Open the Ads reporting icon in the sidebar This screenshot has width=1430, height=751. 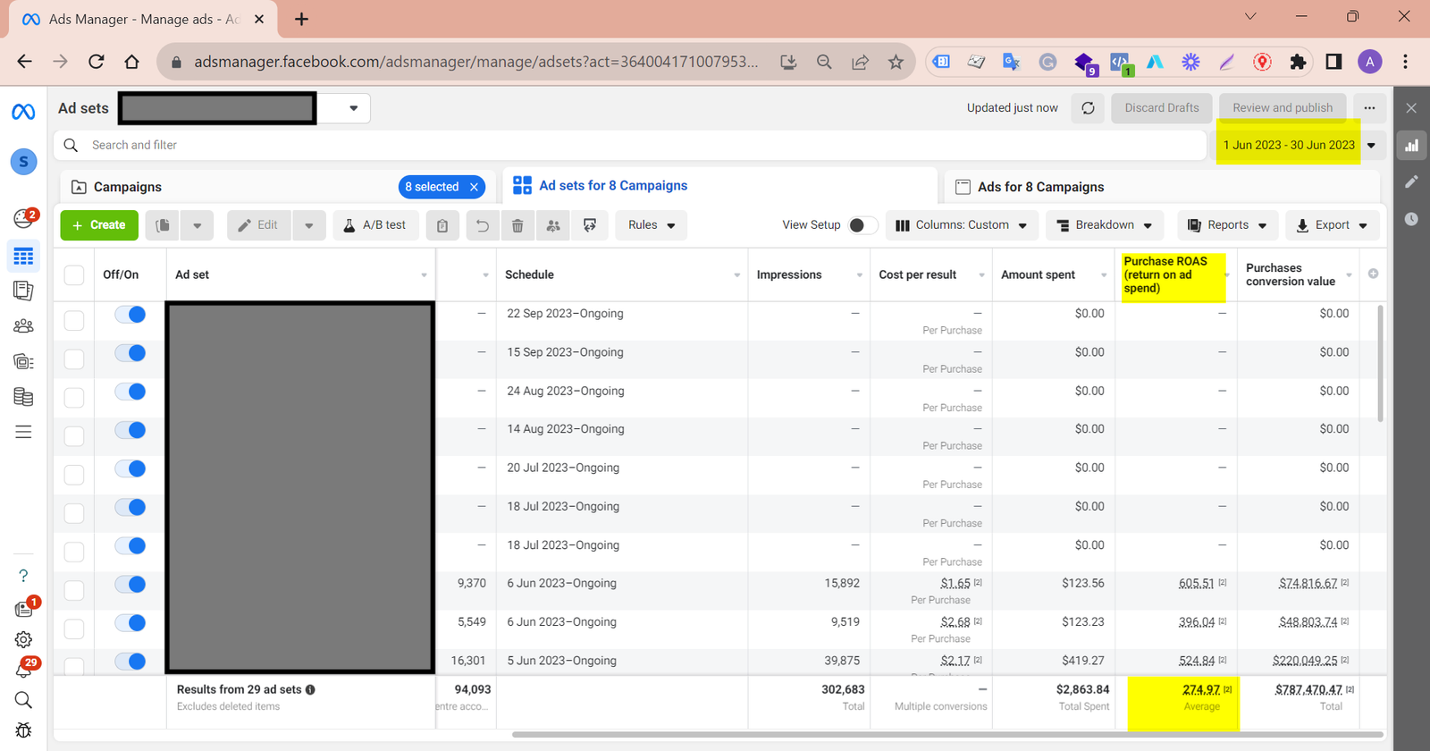23,291
